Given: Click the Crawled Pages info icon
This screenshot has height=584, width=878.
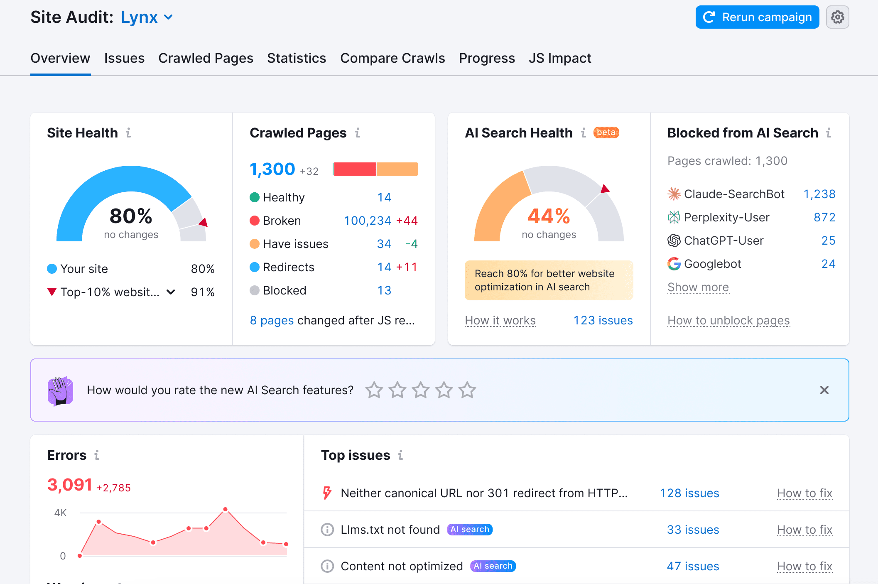Looking at the screenshot, I should (x=358, y=133).
